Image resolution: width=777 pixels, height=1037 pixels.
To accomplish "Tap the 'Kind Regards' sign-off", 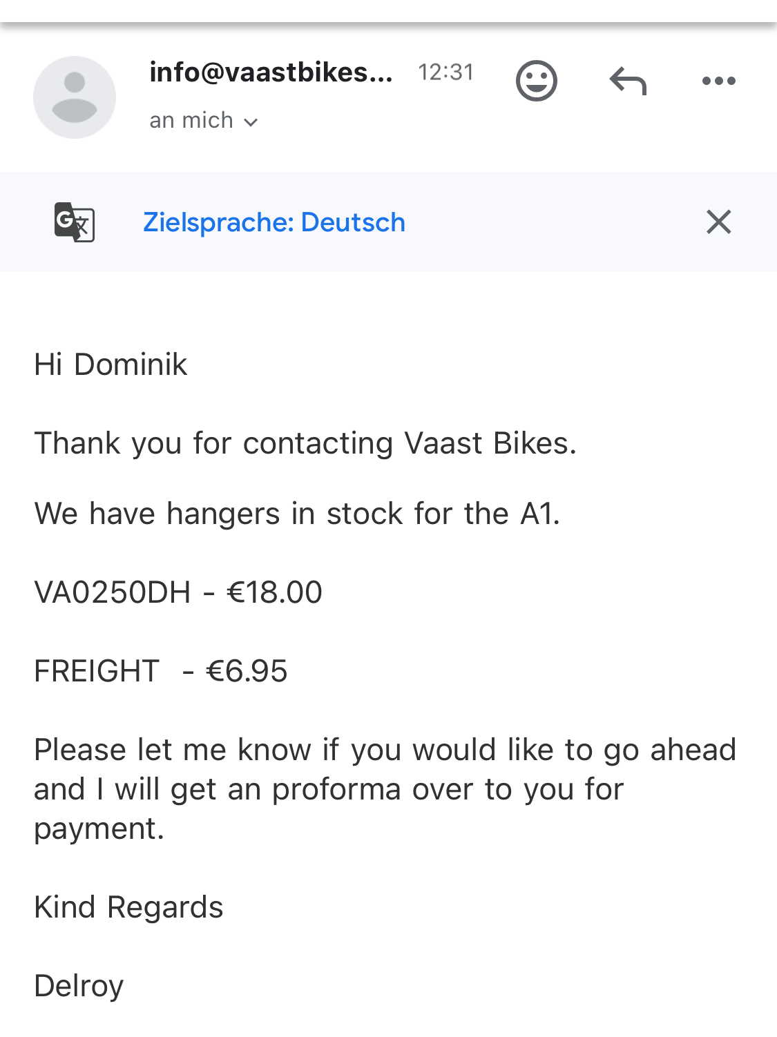I will (128, 907).
